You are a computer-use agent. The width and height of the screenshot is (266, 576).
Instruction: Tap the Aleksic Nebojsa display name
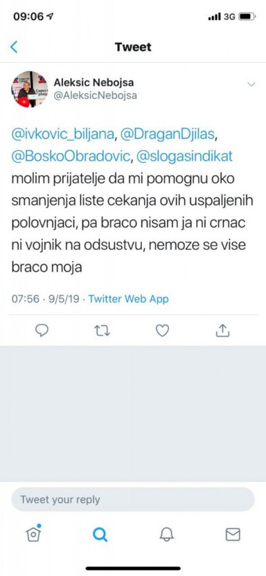tap(94, 82)
